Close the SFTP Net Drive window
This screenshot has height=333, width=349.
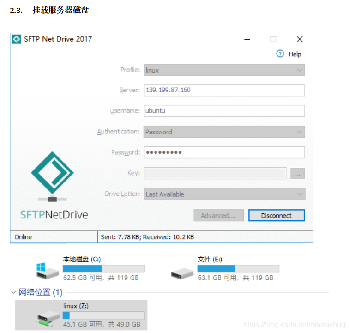coord(300,39)
